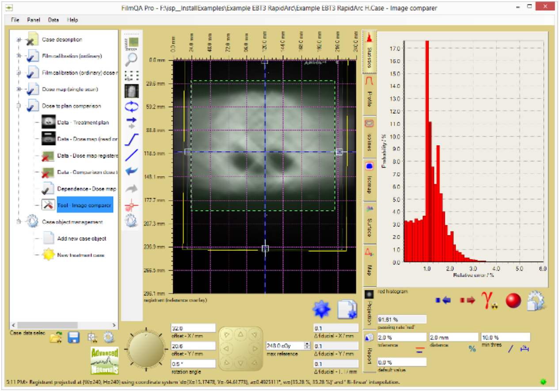Click the gear icon beside the save icon
Image resolution: width=559 pixels, height=391 pixels.
pyautogui.click(x=109, y=338)
